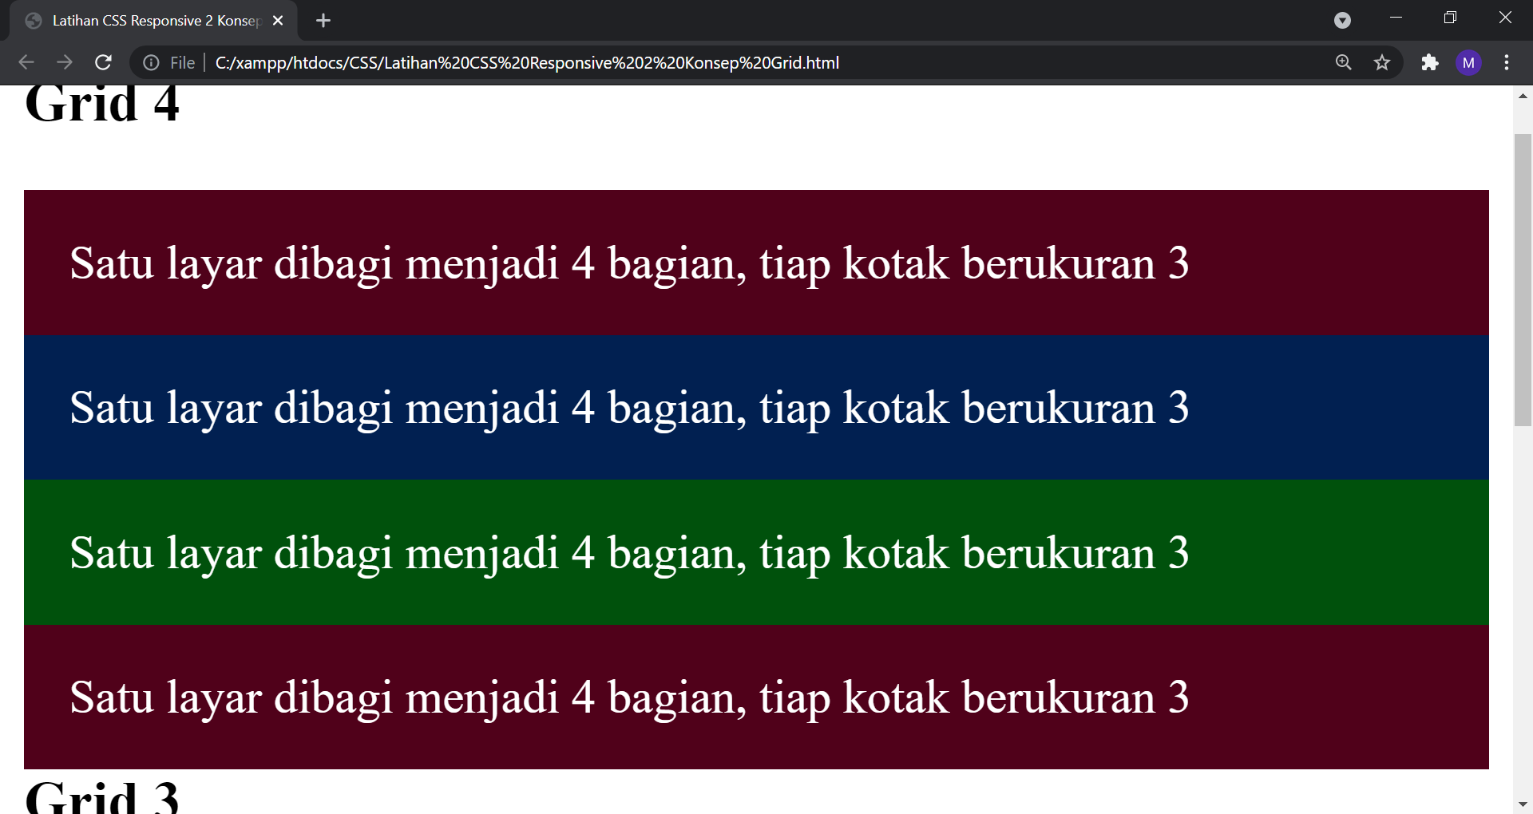
Task: Open the Chrome three-dot menu
Action: (1507, 62)
